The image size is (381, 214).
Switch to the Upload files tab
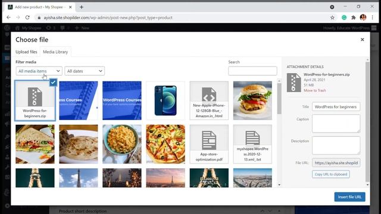tap(26, 52)
